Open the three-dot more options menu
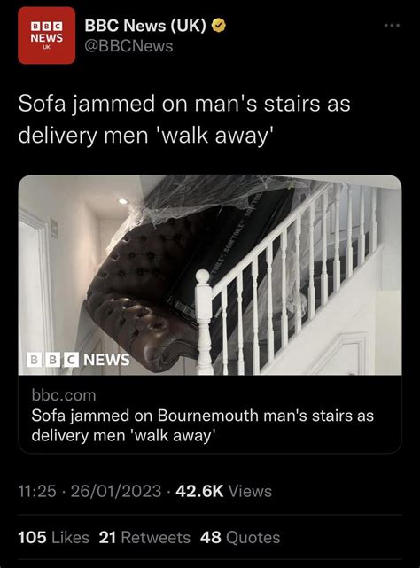Viewport: 420px width, 568px height. click(x=393, y=26)
